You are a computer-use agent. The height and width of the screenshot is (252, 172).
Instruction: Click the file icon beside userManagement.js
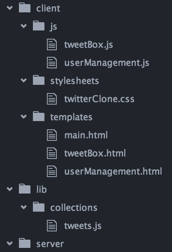pyautogui.click(x=52, y=63)
